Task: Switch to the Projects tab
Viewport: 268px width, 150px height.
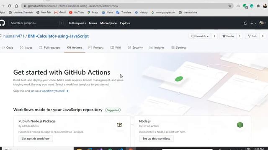Action: point(96,47)
